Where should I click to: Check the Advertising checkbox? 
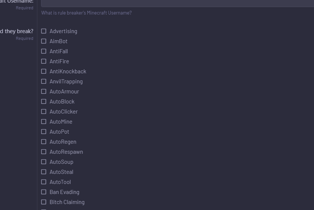tap(44, 31)
